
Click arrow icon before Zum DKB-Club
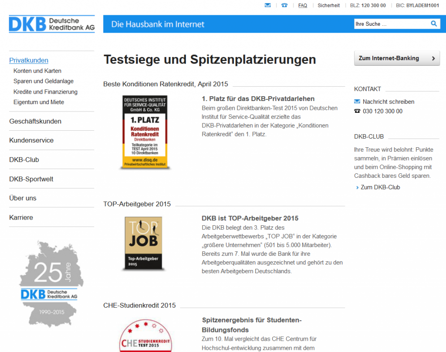357,187
